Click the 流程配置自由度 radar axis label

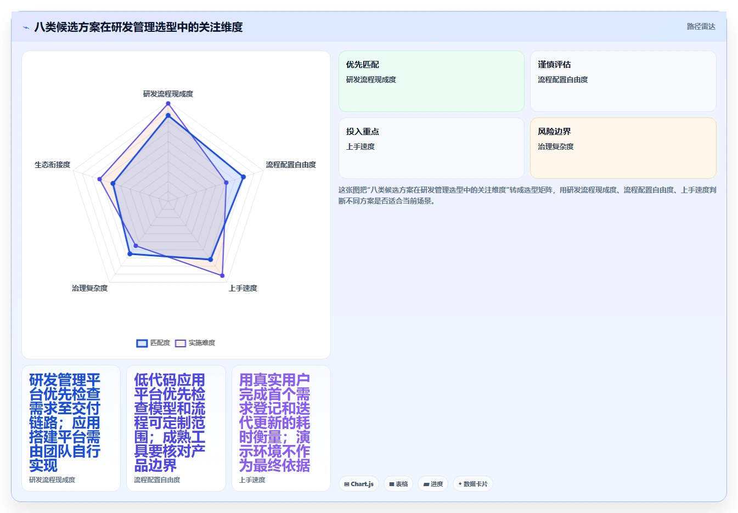pos(291,165)
